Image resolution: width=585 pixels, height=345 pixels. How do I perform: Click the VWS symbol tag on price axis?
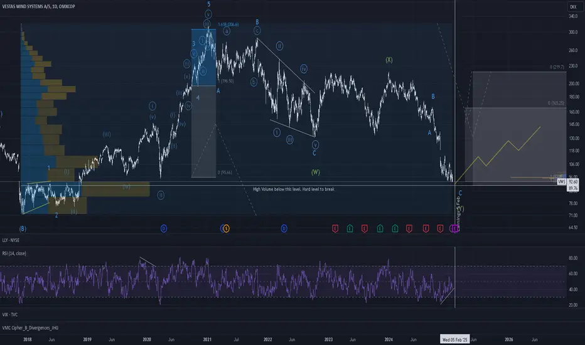tap(562, 182)
